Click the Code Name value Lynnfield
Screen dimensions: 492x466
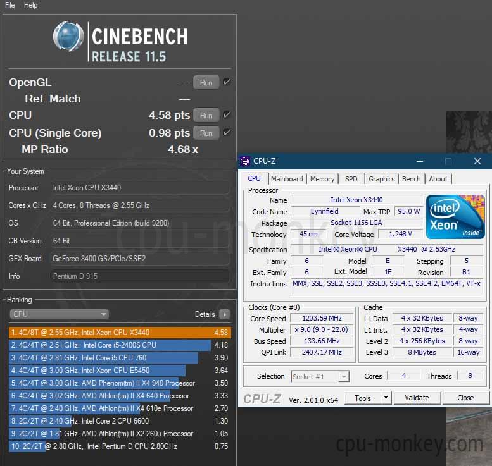[x=325, y=211]
